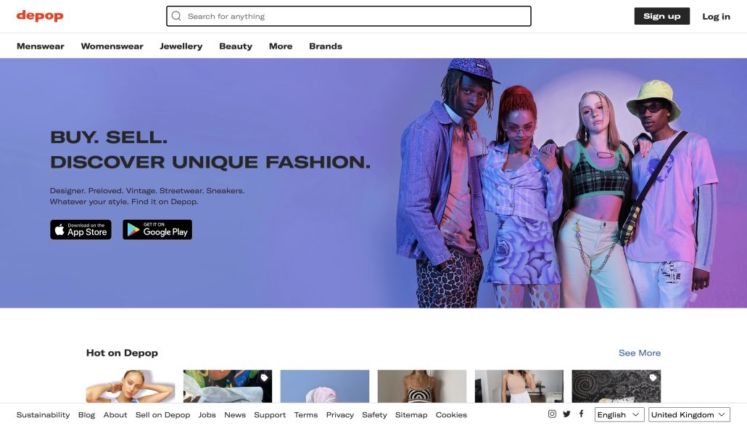Click the tag icon on second product thumbnail
Image resolution: width=747 pixels, height=426 pixels.
(264, 378)
